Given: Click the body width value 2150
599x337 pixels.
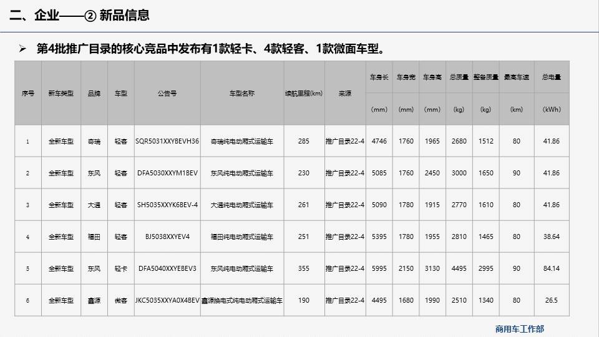Looking at the screenshot, I should 406,268.
